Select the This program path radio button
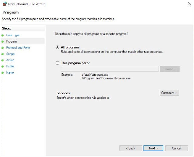 (x=57, y=63)
